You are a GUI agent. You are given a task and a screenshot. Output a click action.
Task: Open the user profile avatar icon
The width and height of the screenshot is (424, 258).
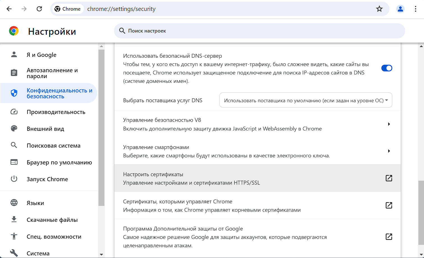(x=400, y=9)
